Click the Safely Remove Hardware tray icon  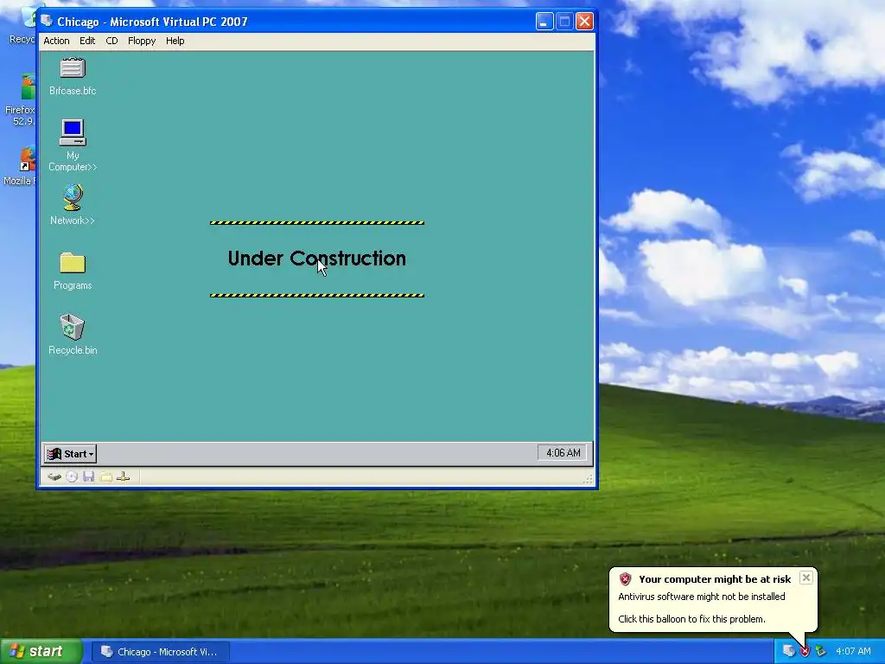point(820,652)
